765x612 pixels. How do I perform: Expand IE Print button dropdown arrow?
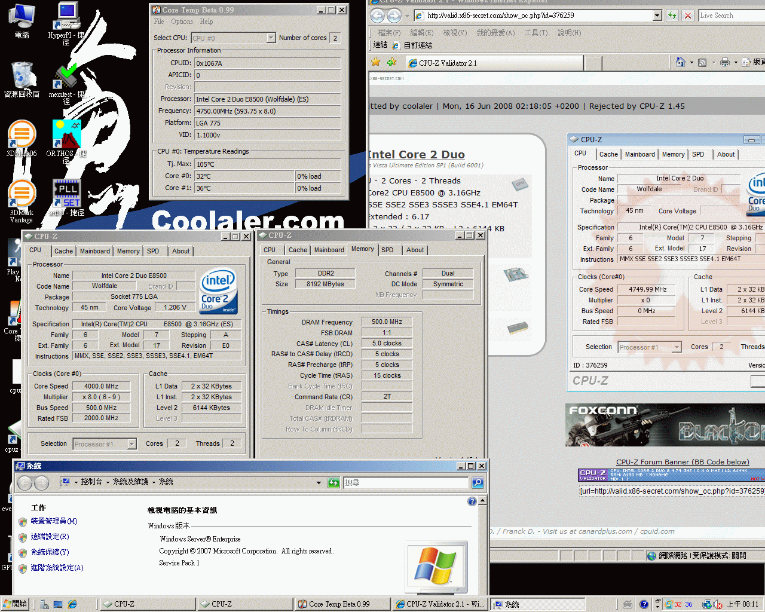pos(736,62)
